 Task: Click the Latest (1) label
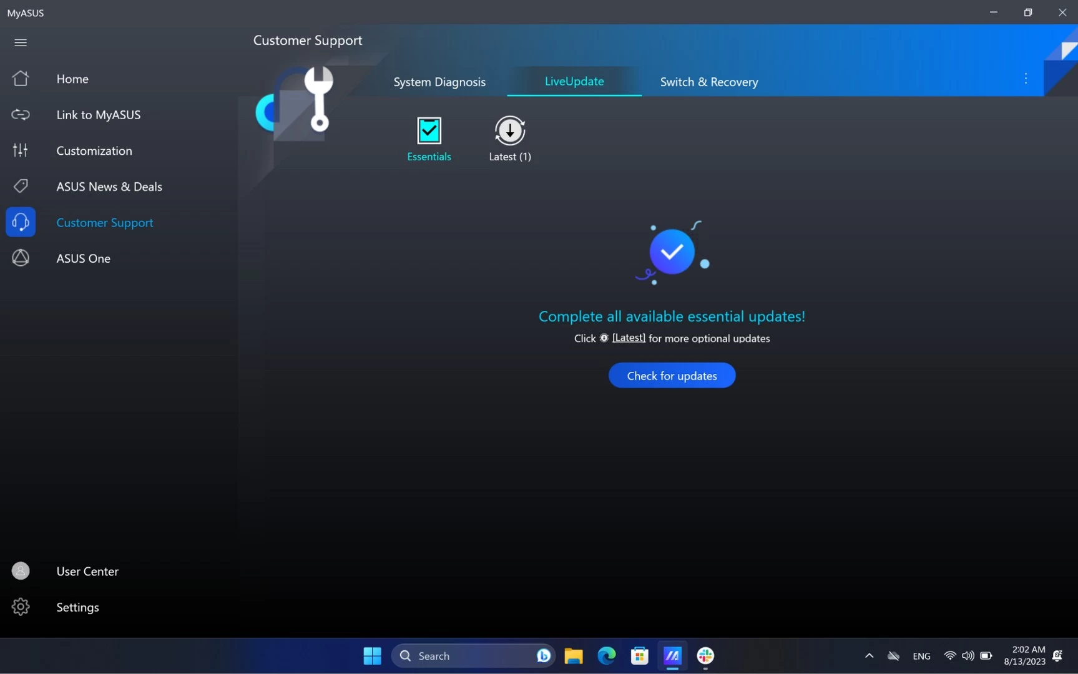tap(510, 157)
